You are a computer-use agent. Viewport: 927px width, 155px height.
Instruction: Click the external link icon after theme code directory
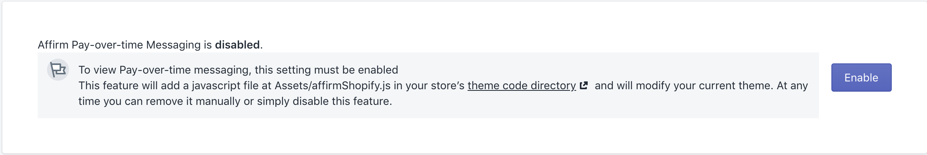(584, 85)
